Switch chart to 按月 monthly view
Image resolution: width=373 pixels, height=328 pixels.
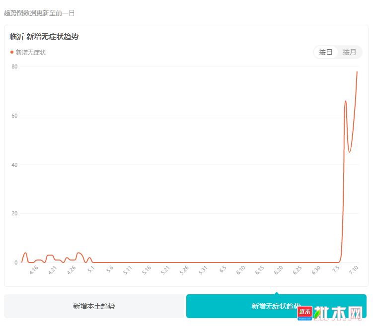[x=349, y=52]
